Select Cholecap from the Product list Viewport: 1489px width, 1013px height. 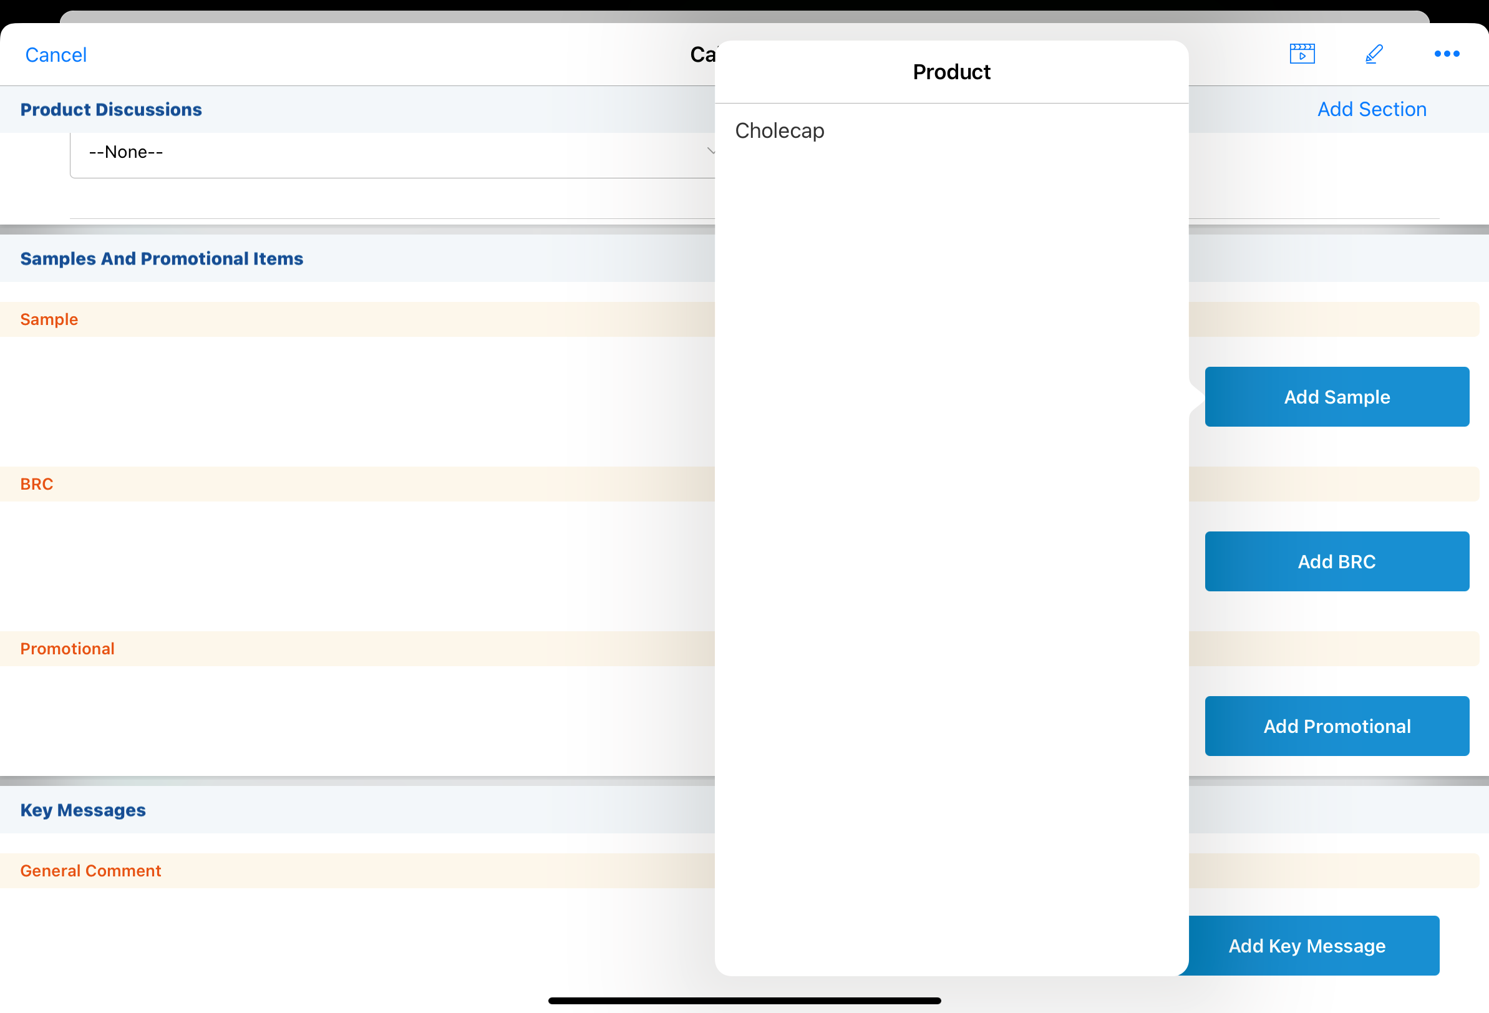point(779,131)
